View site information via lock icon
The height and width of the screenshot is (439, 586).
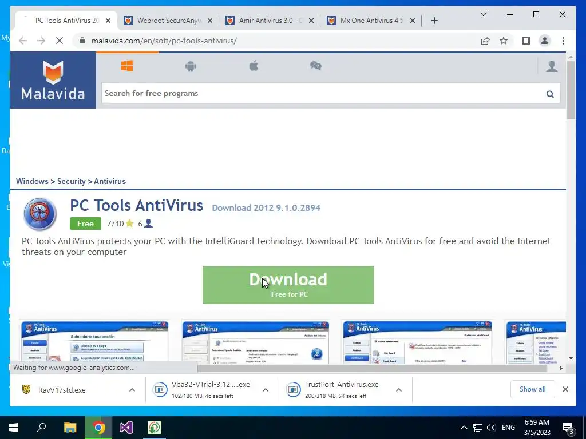pyautogui.click(x=82, y=41)
